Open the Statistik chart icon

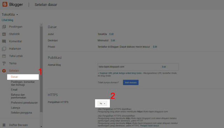click(4, 34)
